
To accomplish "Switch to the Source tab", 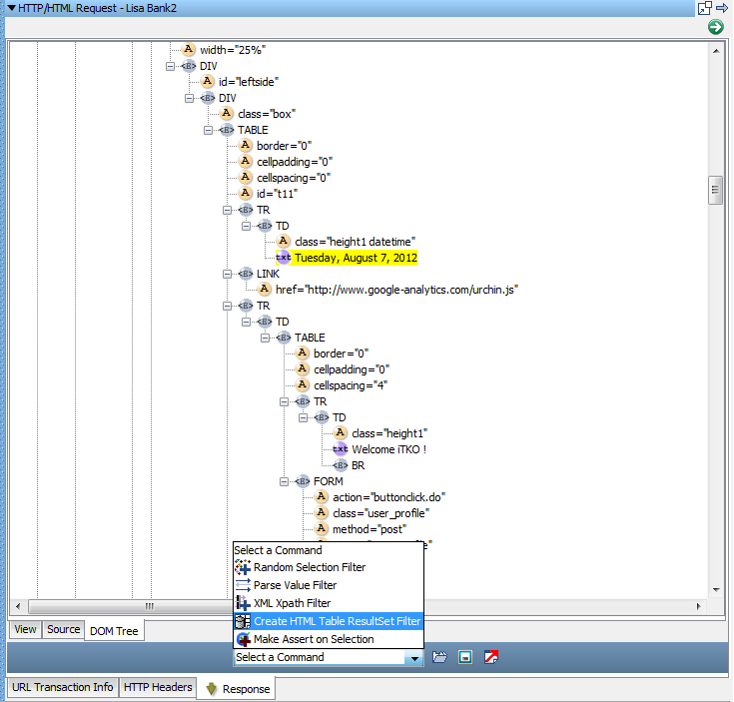I will click(x=63, y=629).
